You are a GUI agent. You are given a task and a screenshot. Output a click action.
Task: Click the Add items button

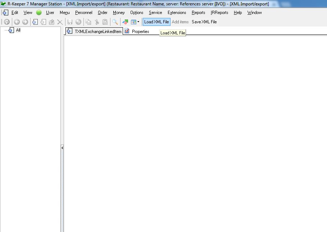point(180,22)
